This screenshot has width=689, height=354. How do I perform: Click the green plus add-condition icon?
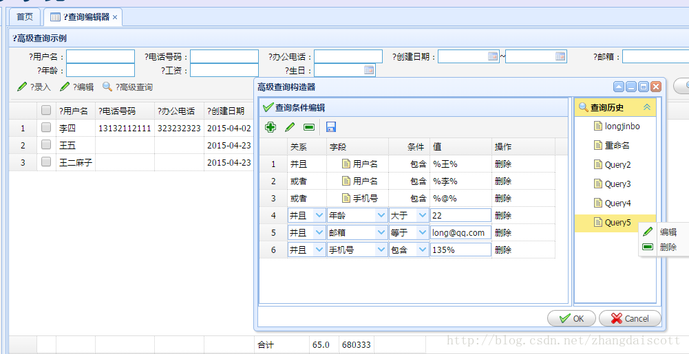(x=271, y=127)
